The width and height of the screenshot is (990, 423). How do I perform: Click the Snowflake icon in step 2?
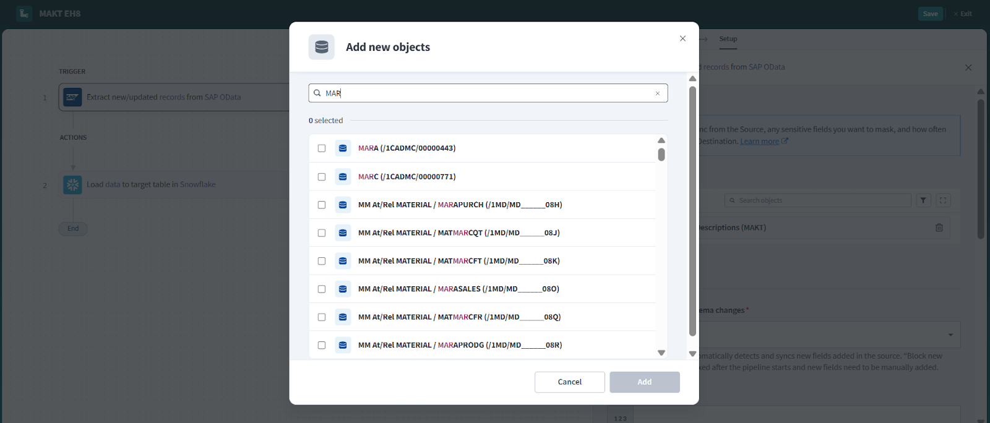pyautogui.click(x=72, y=184)
